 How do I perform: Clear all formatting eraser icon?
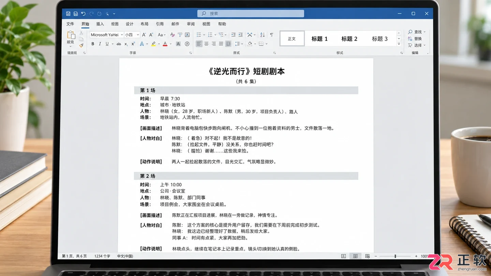pos(173,35)
